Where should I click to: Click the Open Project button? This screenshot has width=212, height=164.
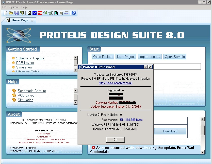tap(103, 57)
